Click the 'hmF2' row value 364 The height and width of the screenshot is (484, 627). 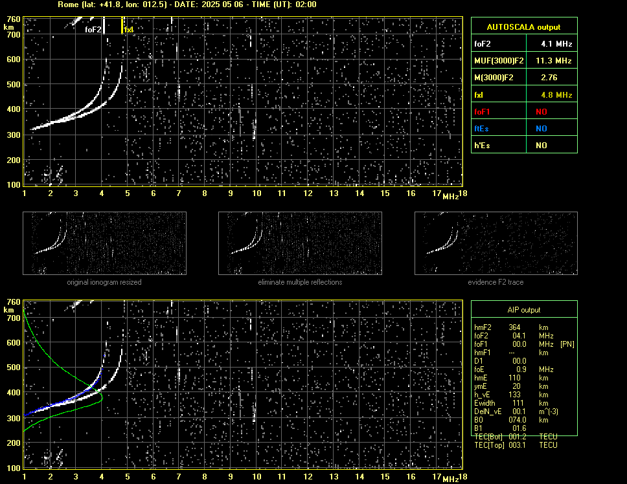514,327
